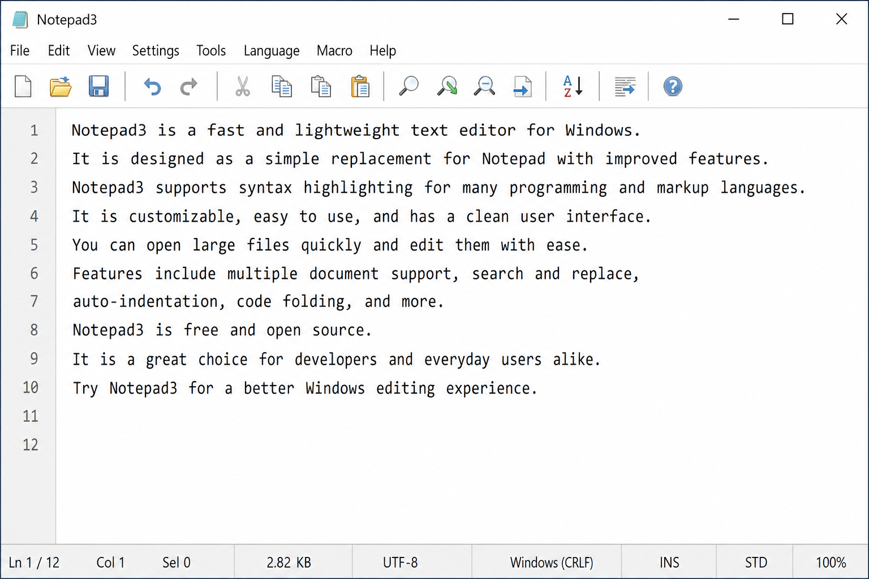
Task: Open the Language menu
Action: pyautogui.click(x=272, y=51)
